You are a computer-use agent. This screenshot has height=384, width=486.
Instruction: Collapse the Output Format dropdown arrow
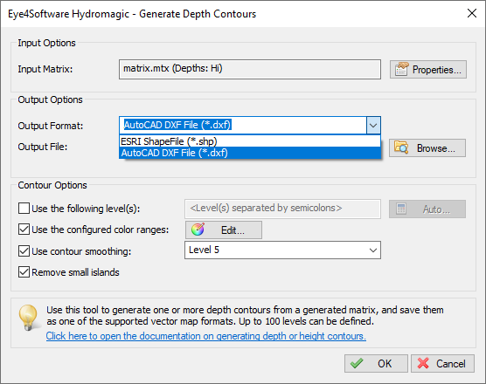(373, 126)
